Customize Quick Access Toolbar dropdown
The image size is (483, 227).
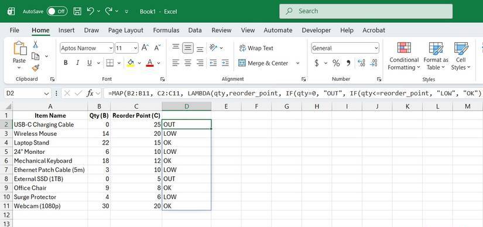(126, 11)
